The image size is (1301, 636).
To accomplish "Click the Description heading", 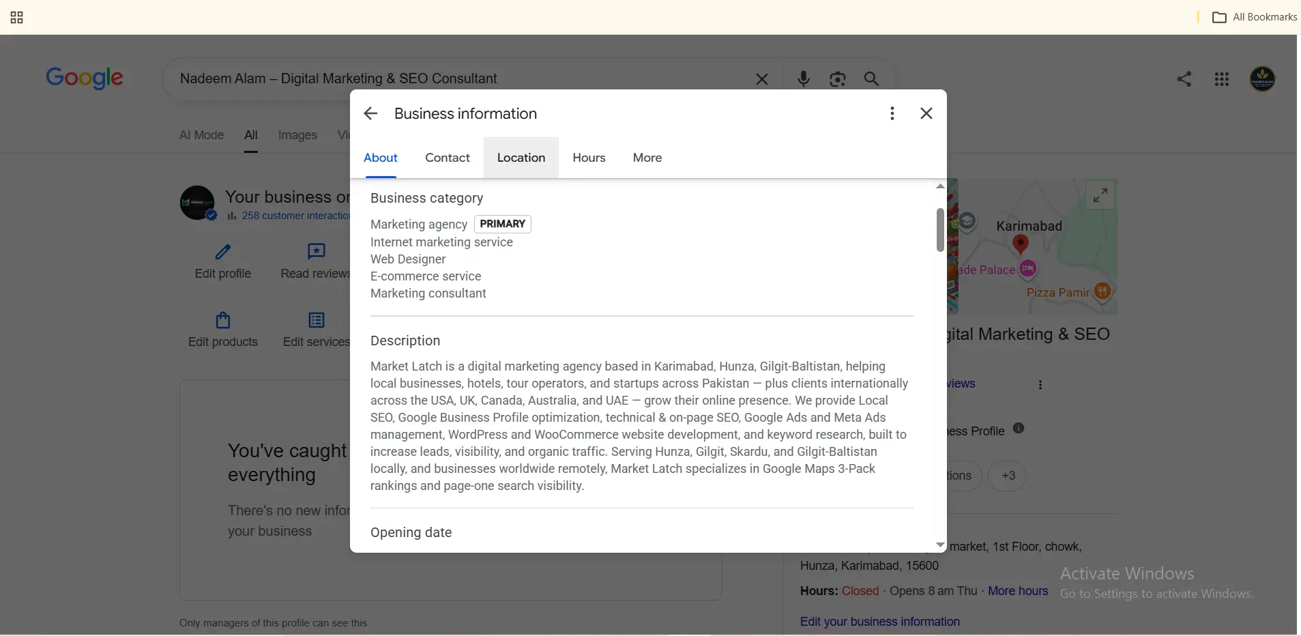I will (405, 341).
